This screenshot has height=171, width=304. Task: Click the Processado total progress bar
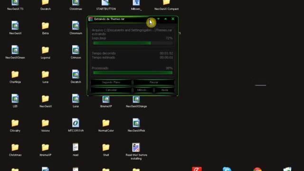[133, 73]
